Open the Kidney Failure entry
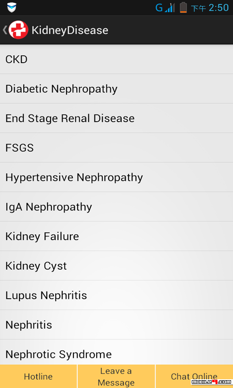 tap(116, 236)
